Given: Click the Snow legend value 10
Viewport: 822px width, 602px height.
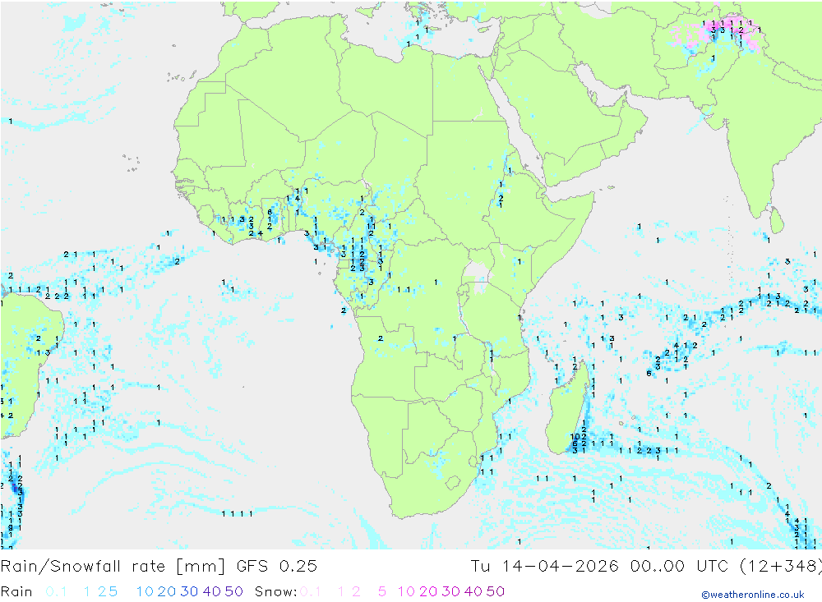Looking at the screenshot, I should click(406, 591).
